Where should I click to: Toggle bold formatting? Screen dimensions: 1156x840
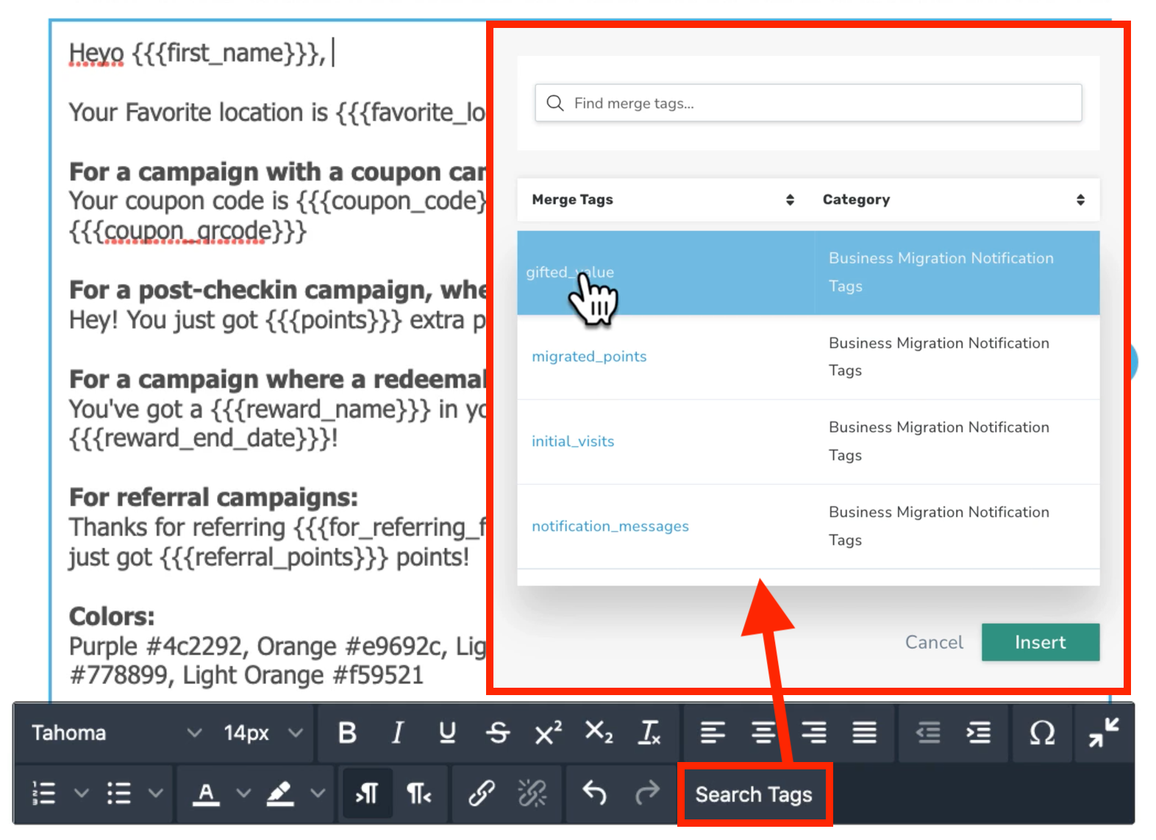(x=347, y=733)
